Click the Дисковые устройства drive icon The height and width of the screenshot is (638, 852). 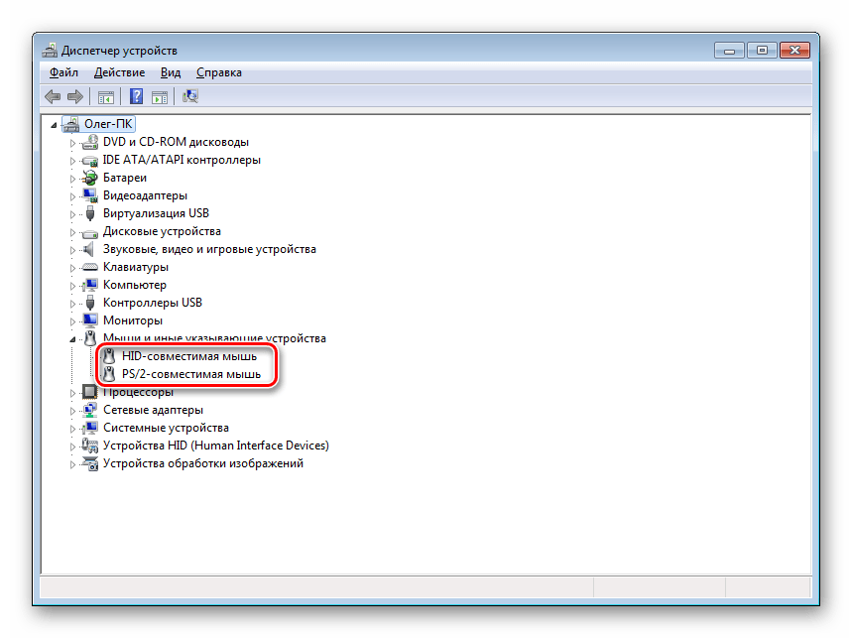[89, 232]
